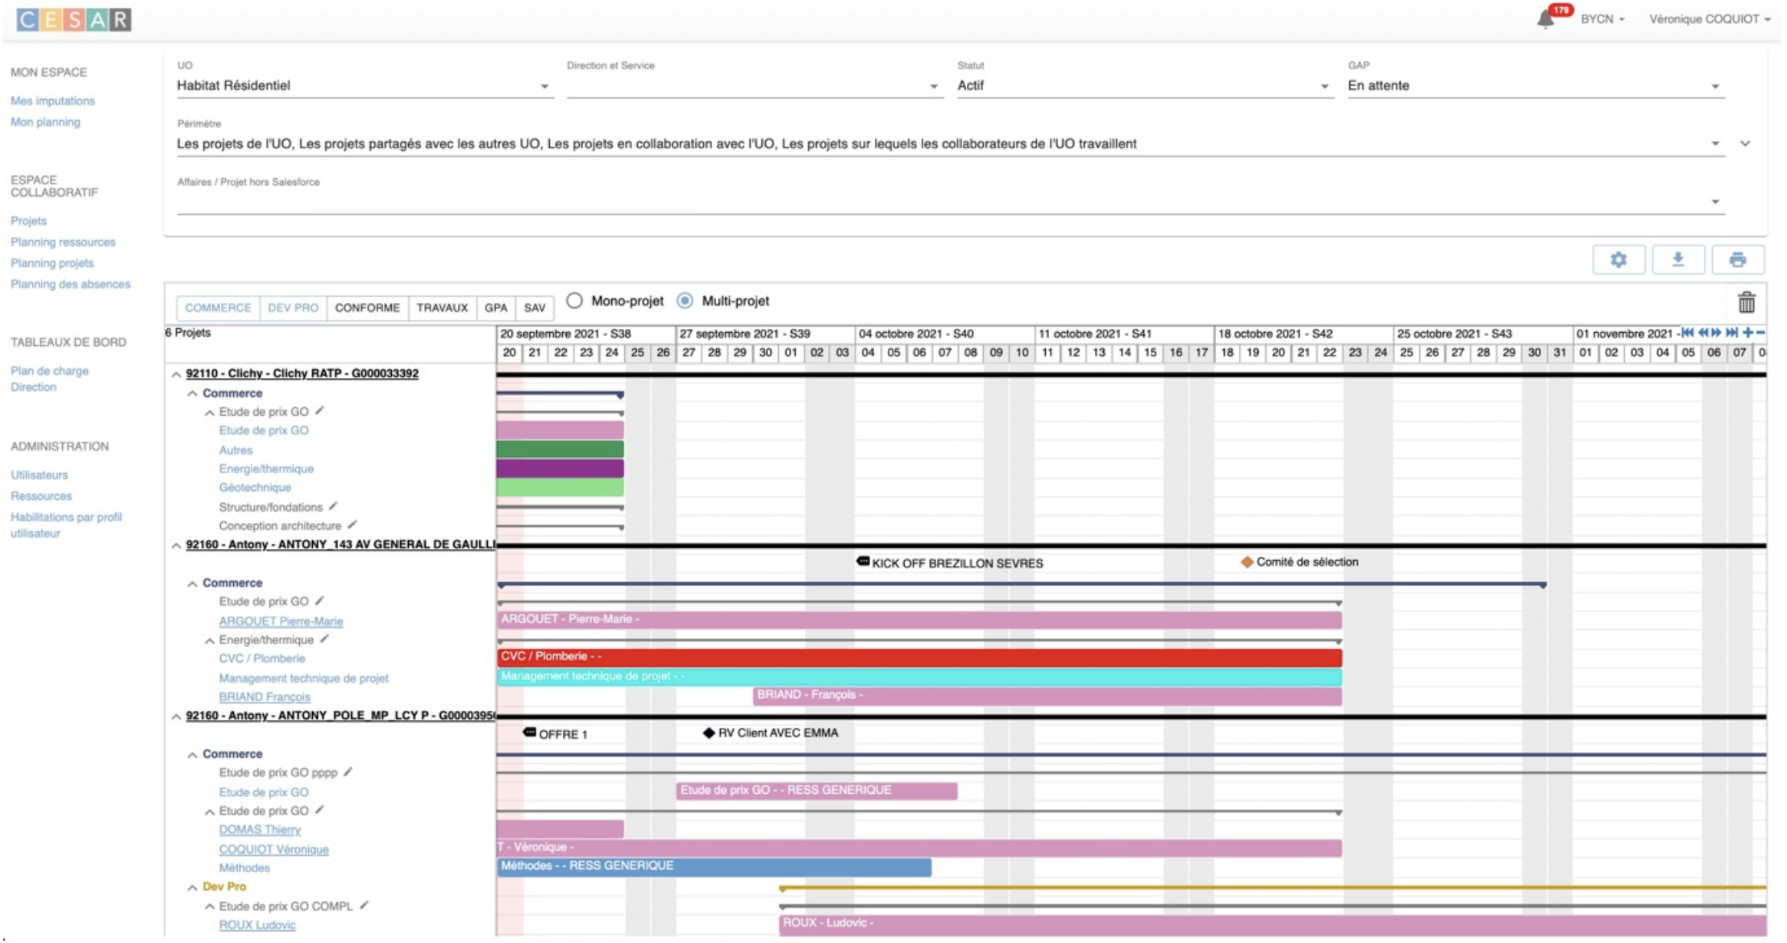Screen dimensions: 1787x943
Task: Open Planning projets
Action: click(x=52, y=263)
